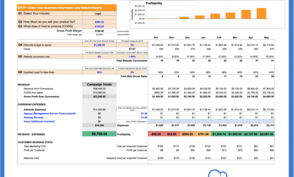Select the 5% ad budget change cell

click(x=132, y=45)
